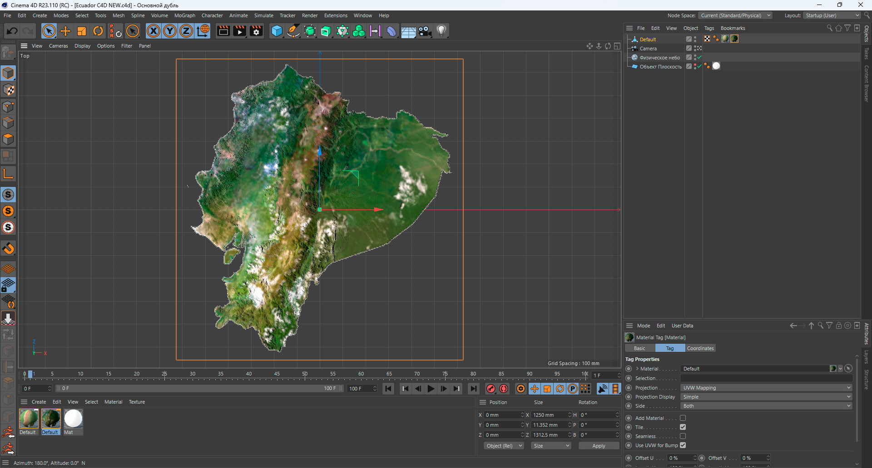Switch to the Coordinates tab
Viewport: 872px width, 468px height.
coord(700,348)
